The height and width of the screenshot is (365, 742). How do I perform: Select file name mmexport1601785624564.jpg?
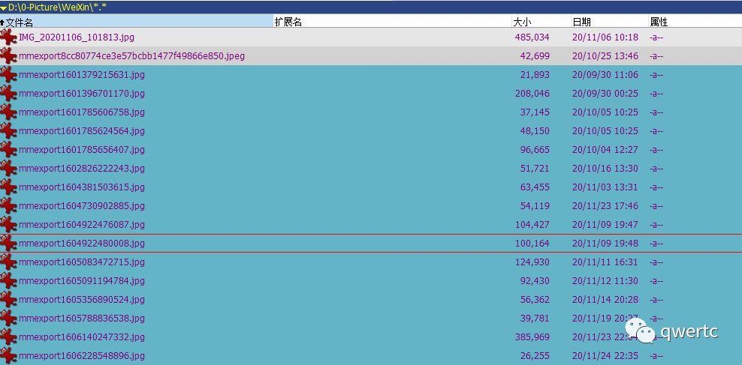[x=82, y=131]
